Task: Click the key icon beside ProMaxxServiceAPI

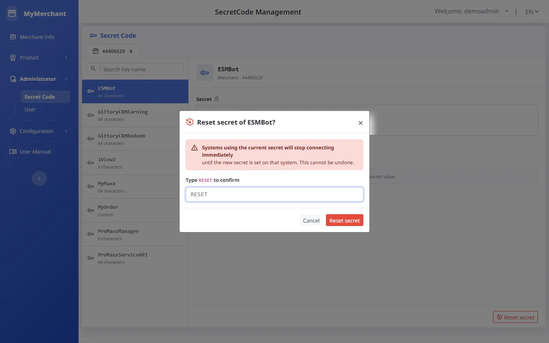Action: pyautogui.click(x=91, y=258)
